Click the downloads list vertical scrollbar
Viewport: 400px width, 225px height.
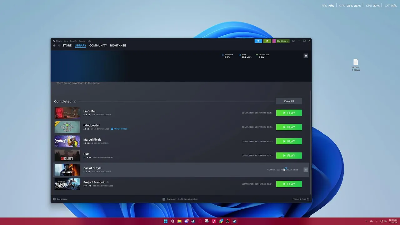point(310,142)
